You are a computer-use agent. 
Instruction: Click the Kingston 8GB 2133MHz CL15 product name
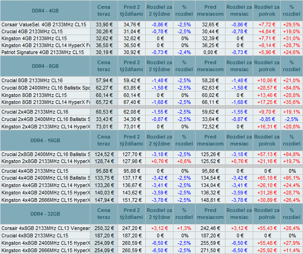(x=34, y=95)
